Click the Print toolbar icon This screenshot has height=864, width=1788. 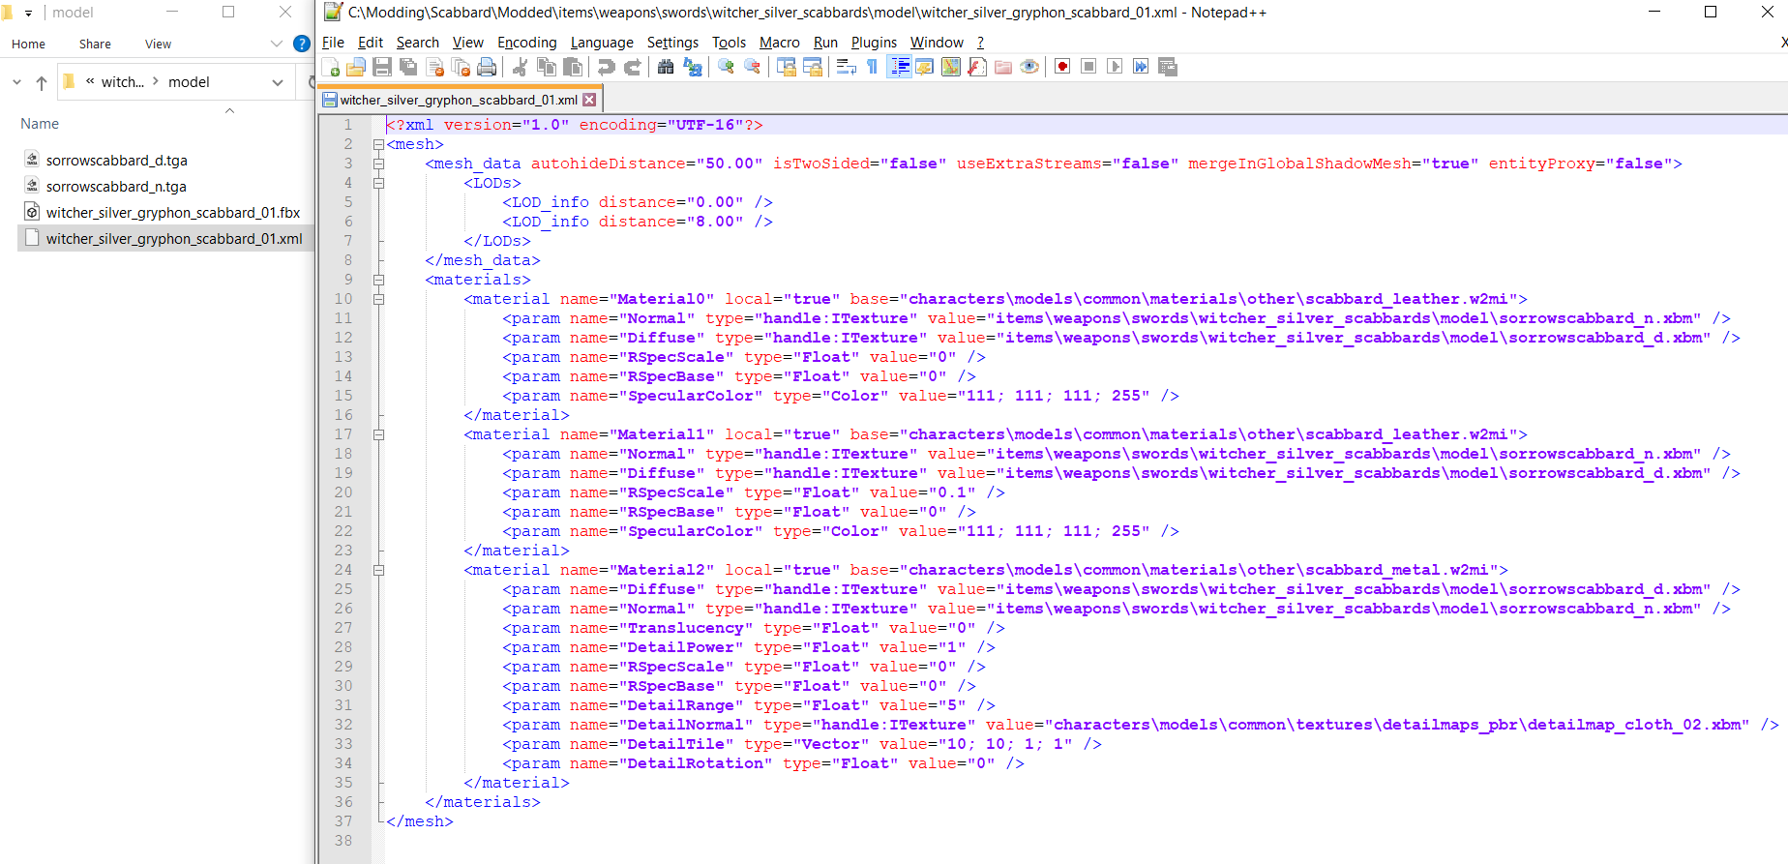click(x=487, y=67)
